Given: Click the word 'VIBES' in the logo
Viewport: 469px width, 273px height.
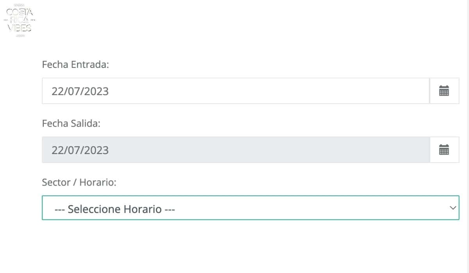Looking at the screenshot, I should coord(20,28).
